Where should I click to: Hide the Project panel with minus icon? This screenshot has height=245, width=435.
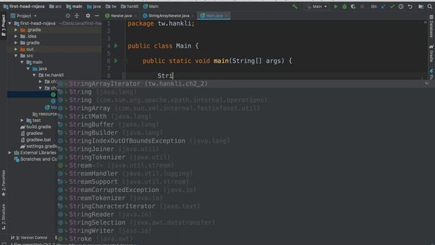click(97, 16)
